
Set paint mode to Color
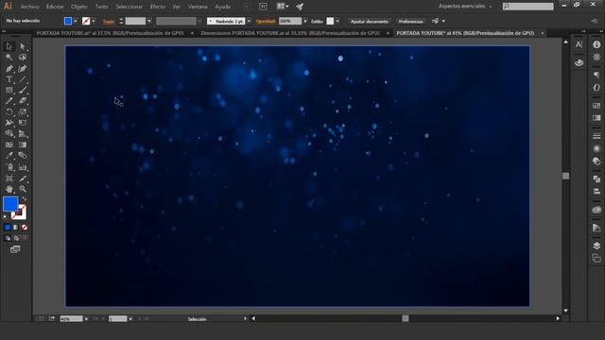(8, 228)
